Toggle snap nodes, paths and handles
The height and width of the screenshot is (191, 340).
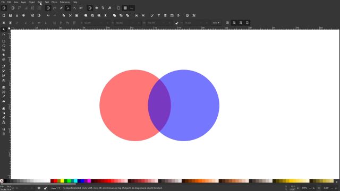[x=48, y=8]
